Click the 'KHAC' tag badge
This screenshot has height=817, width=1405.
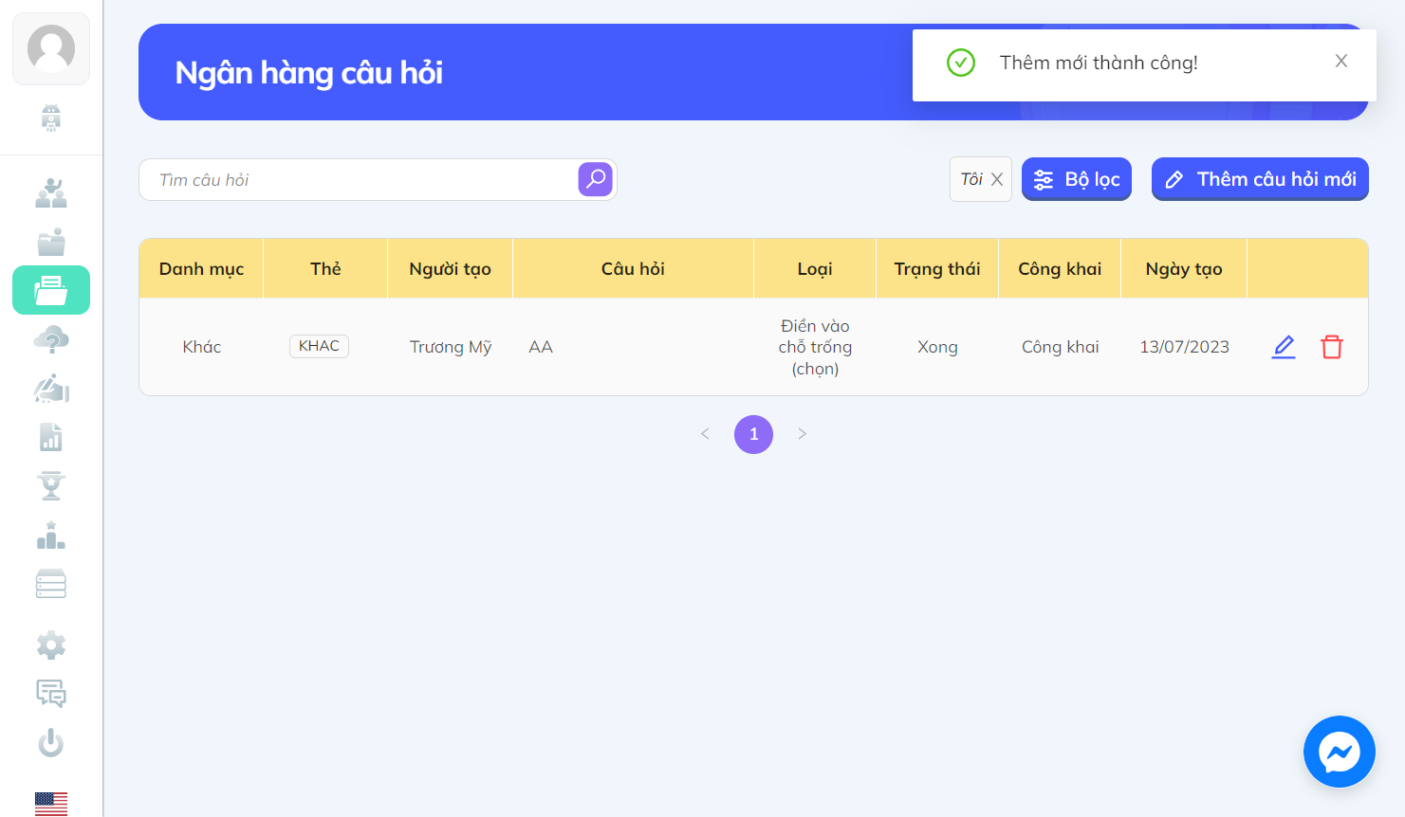click(319, 346)
